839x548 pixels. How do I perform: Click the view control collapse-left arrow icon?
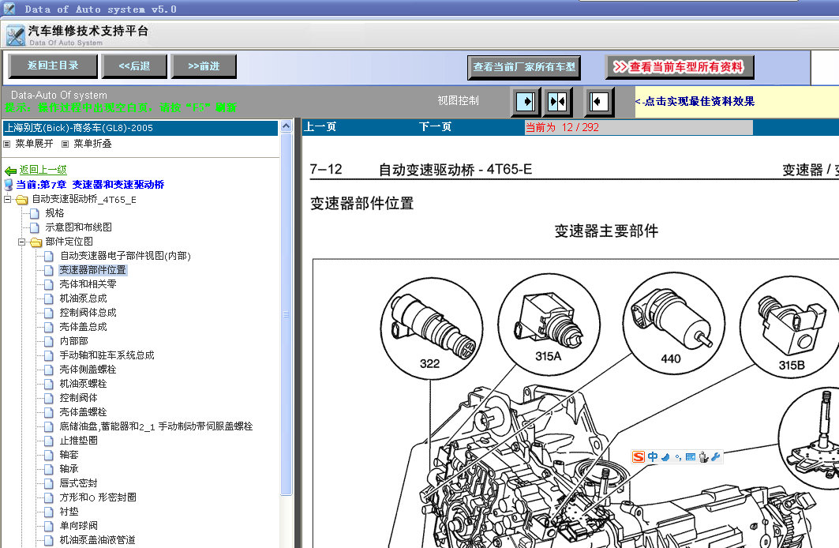(x=598, y=102)
